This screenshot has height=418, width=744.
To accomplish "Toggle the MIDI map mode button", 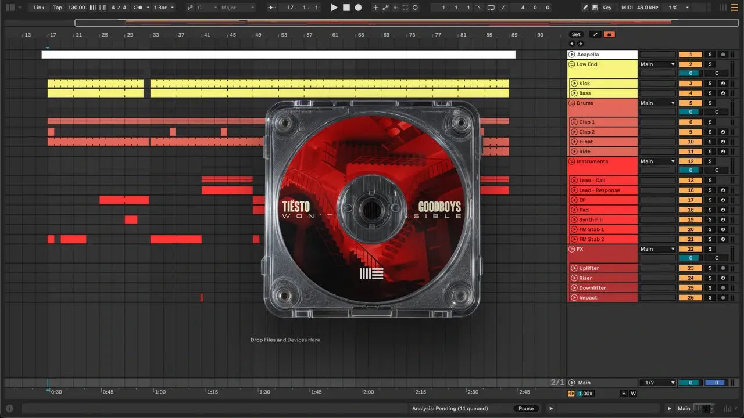I will 627,8.
